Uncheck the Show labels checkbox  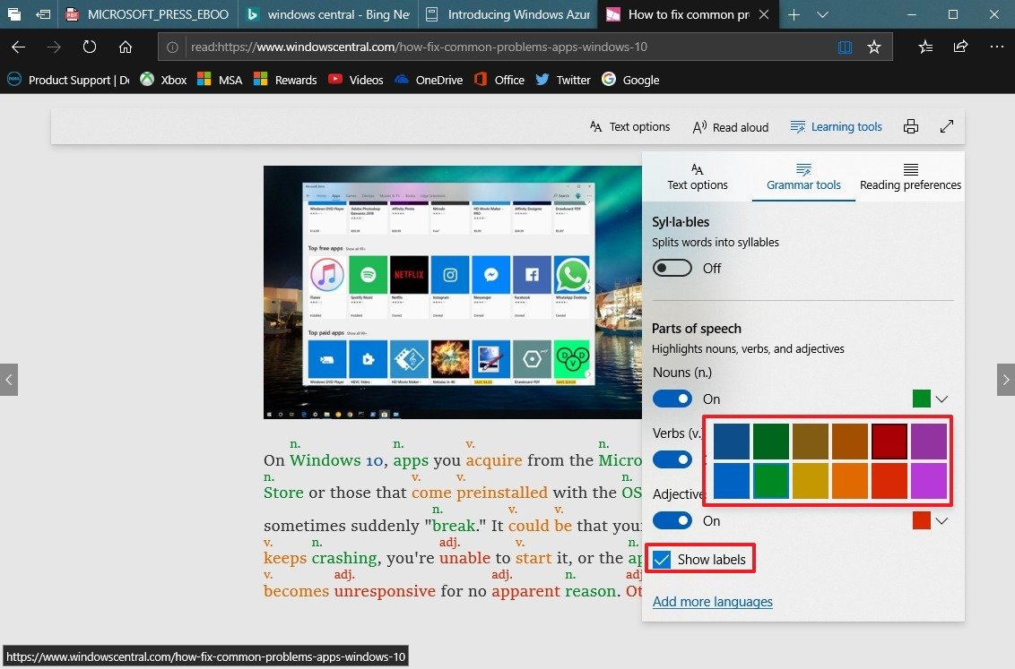(x=662, y=559)
